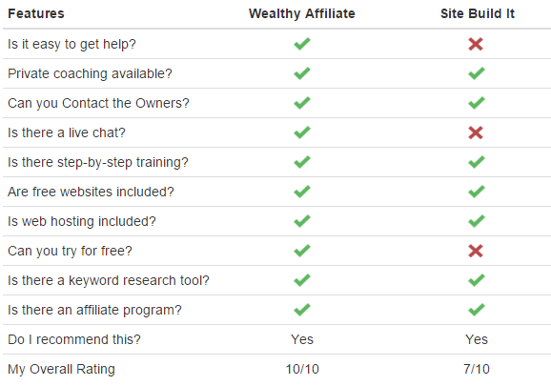Screen dimensions: 551x386
Task: Click Yes recommendation under Site Build It
Action: (x=477, y=339)
